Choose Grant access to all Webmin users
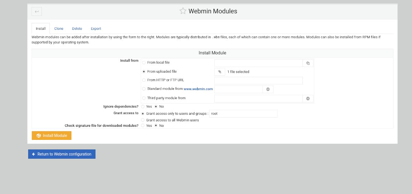 click(143, 120)
